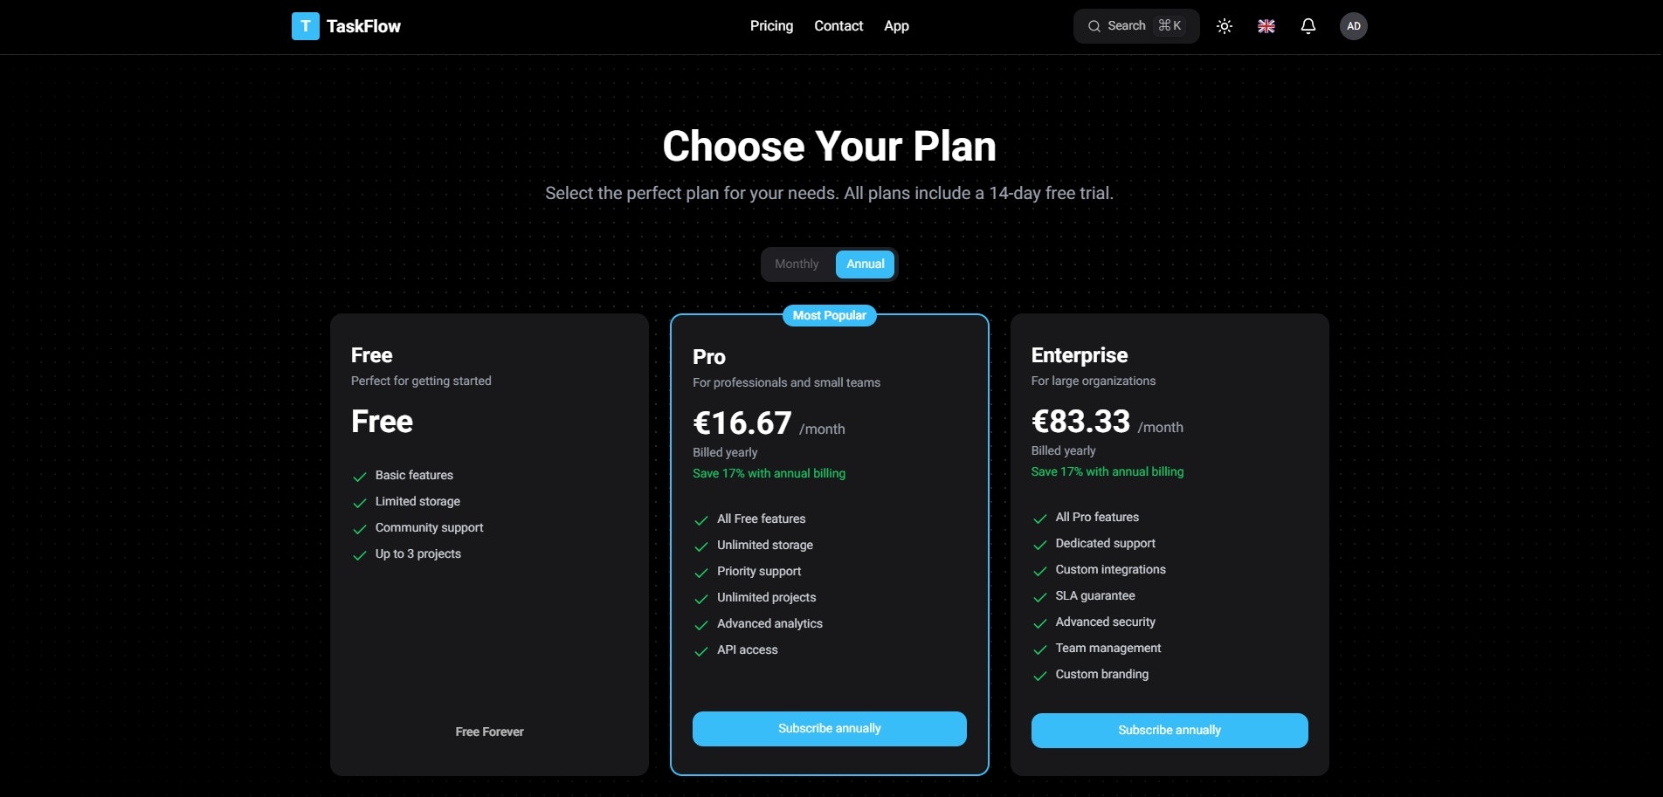This screenshot has width=1663, height=797.
Task: Open the Contact page
Action: click(x=838, y=25)
